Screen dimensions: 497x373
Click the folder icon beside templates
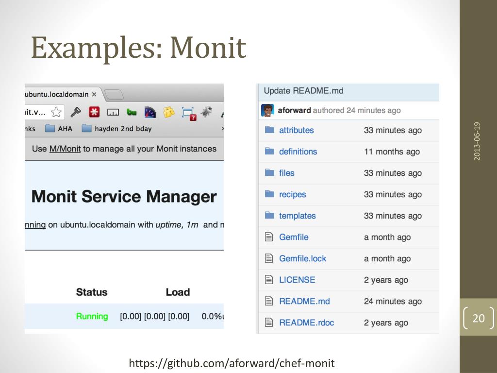pyautogui.click(x=269, y=215)
